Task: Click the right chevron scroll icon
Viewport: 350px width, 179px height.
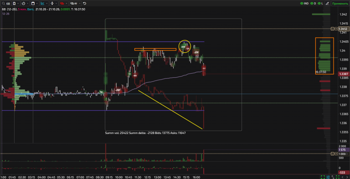Action: click(x=347, y=177)
